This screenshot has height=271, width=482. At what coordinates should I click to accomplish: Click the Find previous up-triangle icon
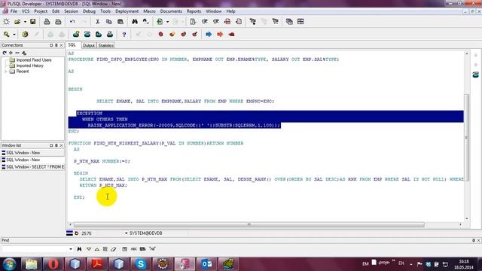97,249
